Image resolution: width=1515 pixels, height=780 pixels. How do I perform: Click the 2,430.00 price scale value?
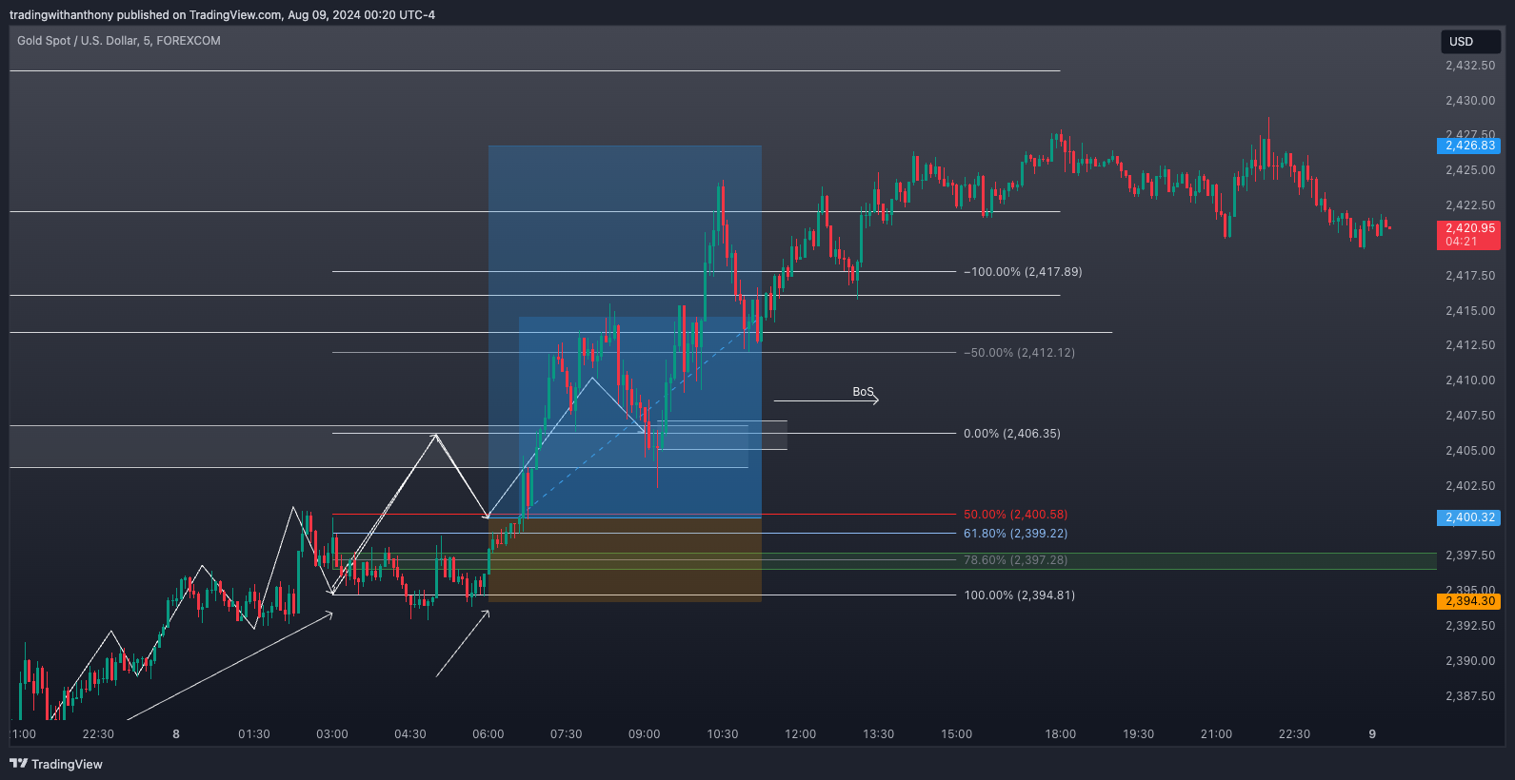click(1470, 101)
